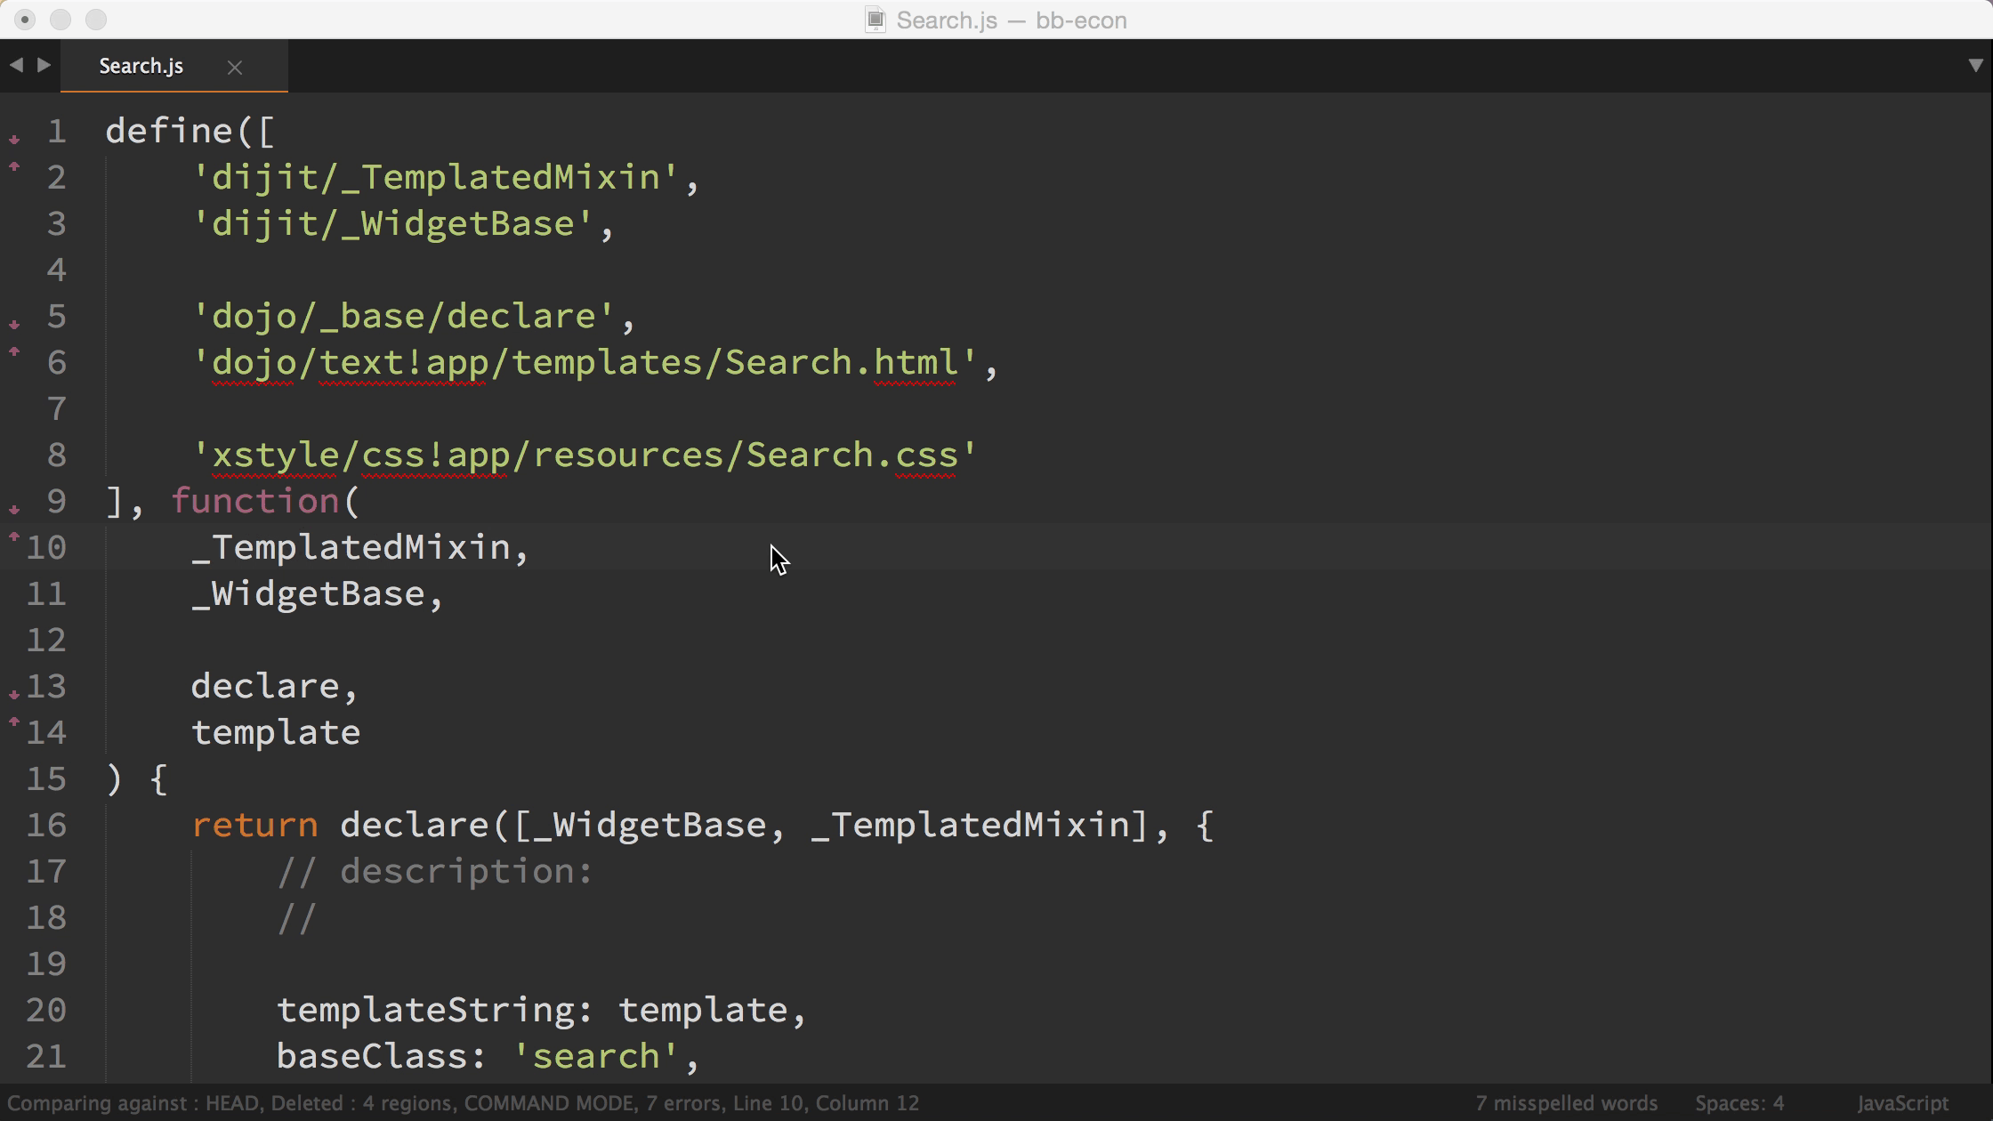Click the 'Comparing against : HEAD' status text
This screenshot has width=1993, height=1121.
133,1103
